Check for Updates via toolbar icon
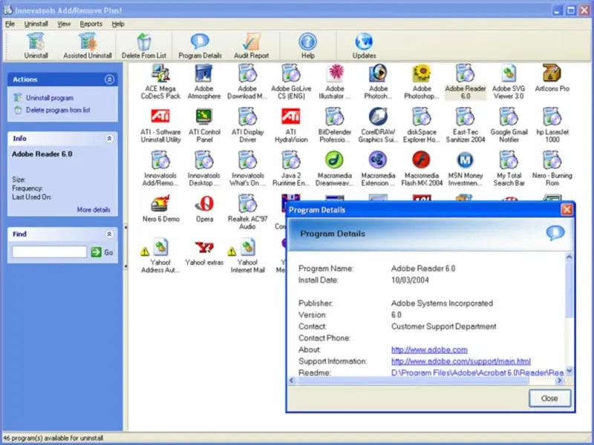 click(364, 46)
